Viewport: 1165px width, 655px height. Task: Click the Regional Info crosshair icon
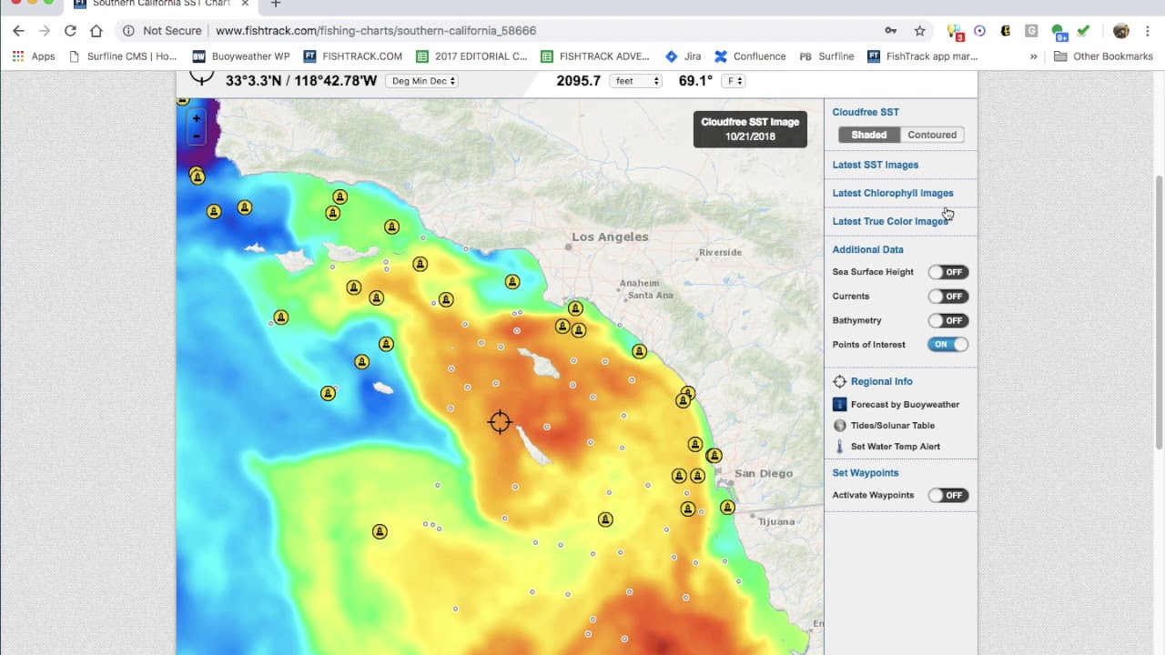point(840,382)
